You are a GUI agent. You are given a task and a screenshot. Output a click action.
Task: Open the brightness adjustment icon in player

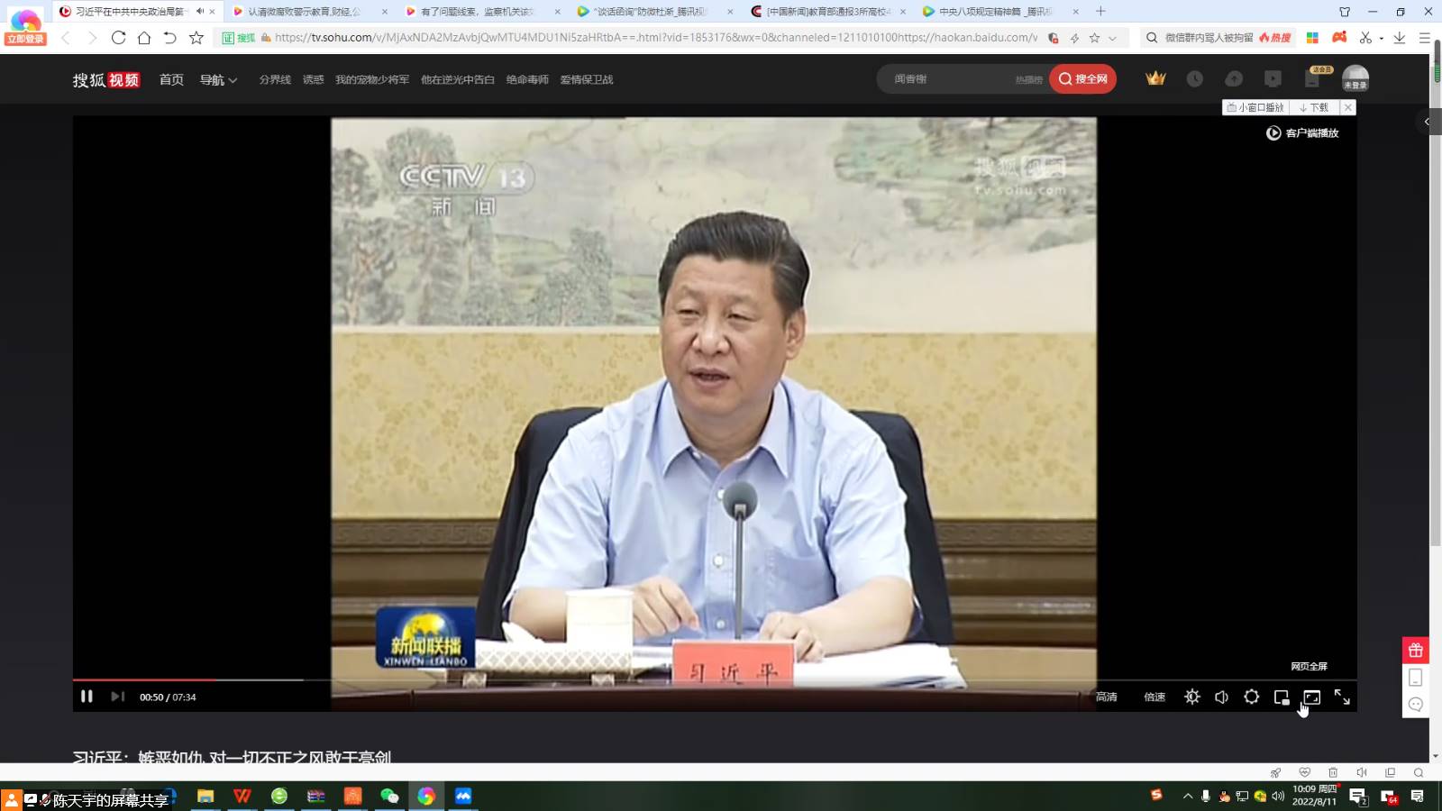click(x=1192, y=697)
